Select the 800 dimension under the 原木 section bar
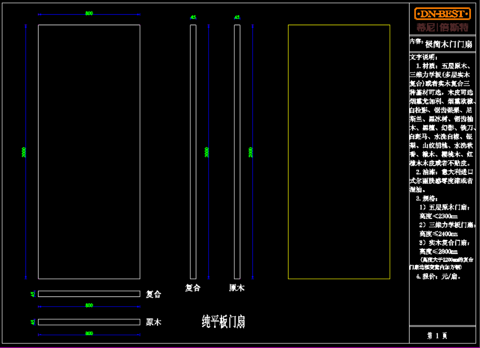 coord(89,333)
